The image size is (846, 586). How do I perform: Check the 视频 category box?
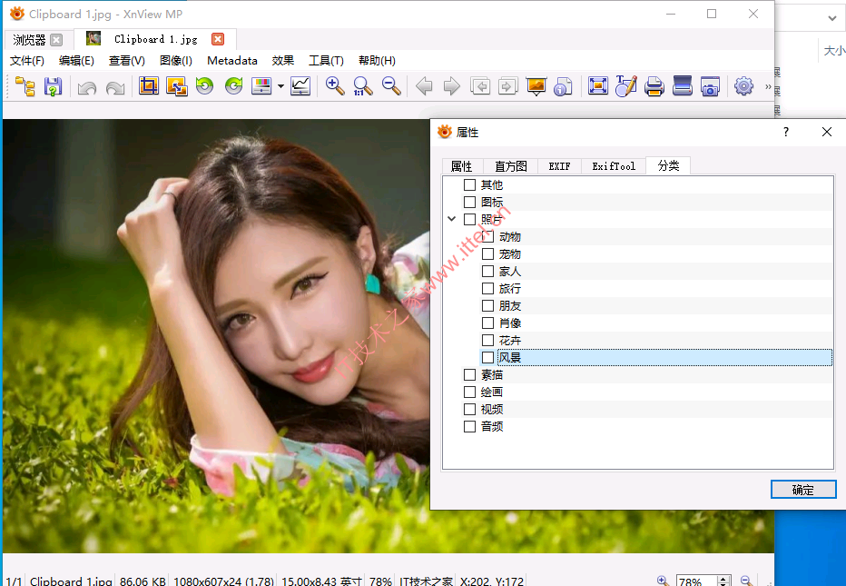[470, 410]
